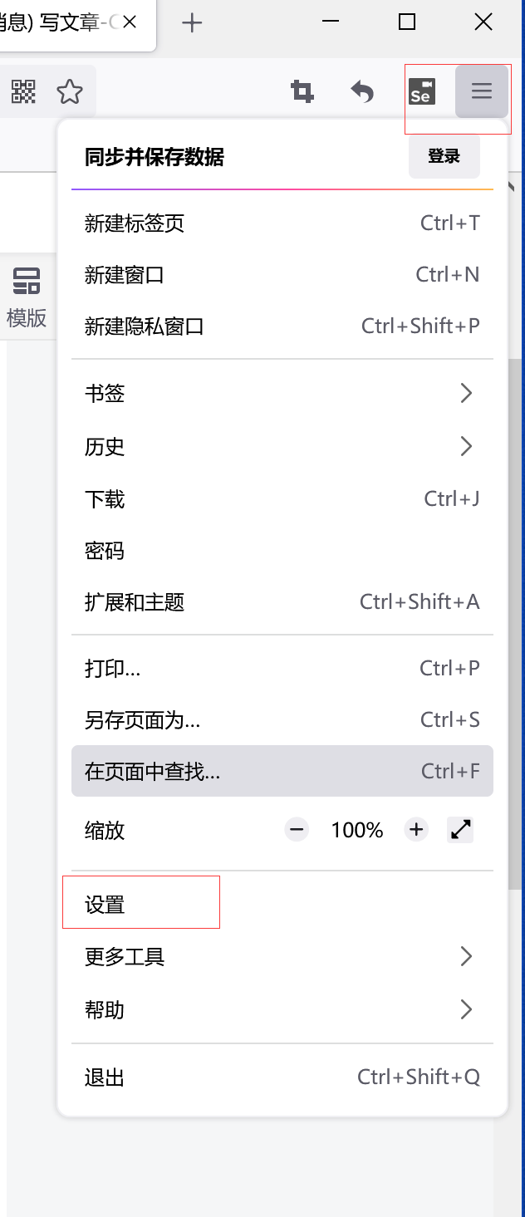Open 设置 from the menu

tap(282, 905)
